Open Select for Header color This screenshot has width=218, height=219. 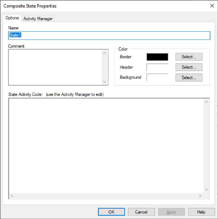tap(189, 67)
